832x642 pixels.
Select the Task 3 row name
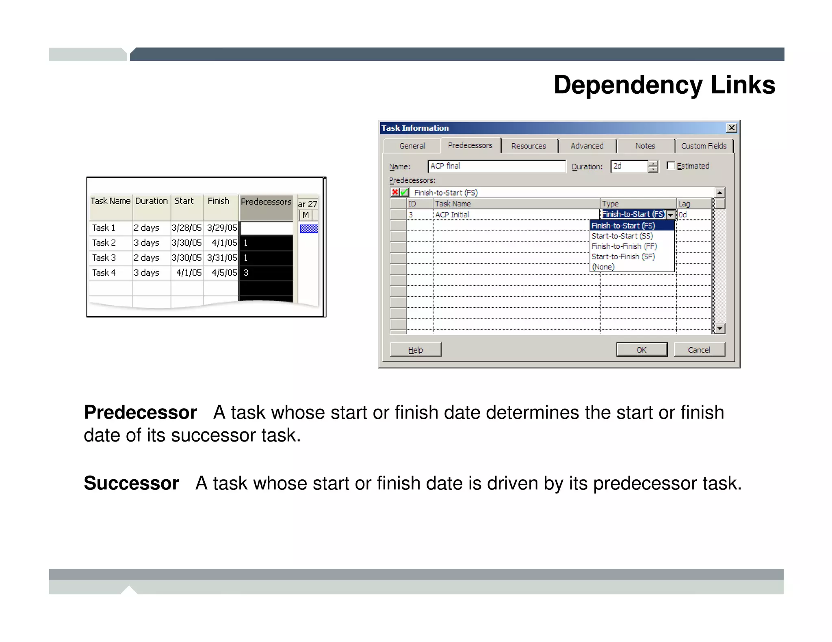coord(110,258)
